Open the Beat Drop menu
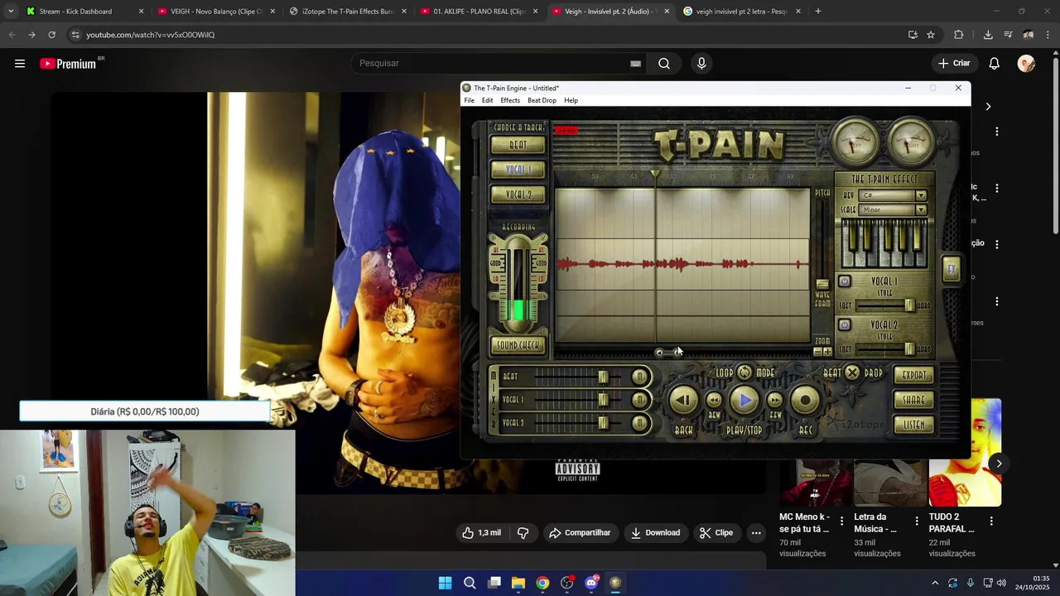The image size is (1060, 596). coord(542,100)
